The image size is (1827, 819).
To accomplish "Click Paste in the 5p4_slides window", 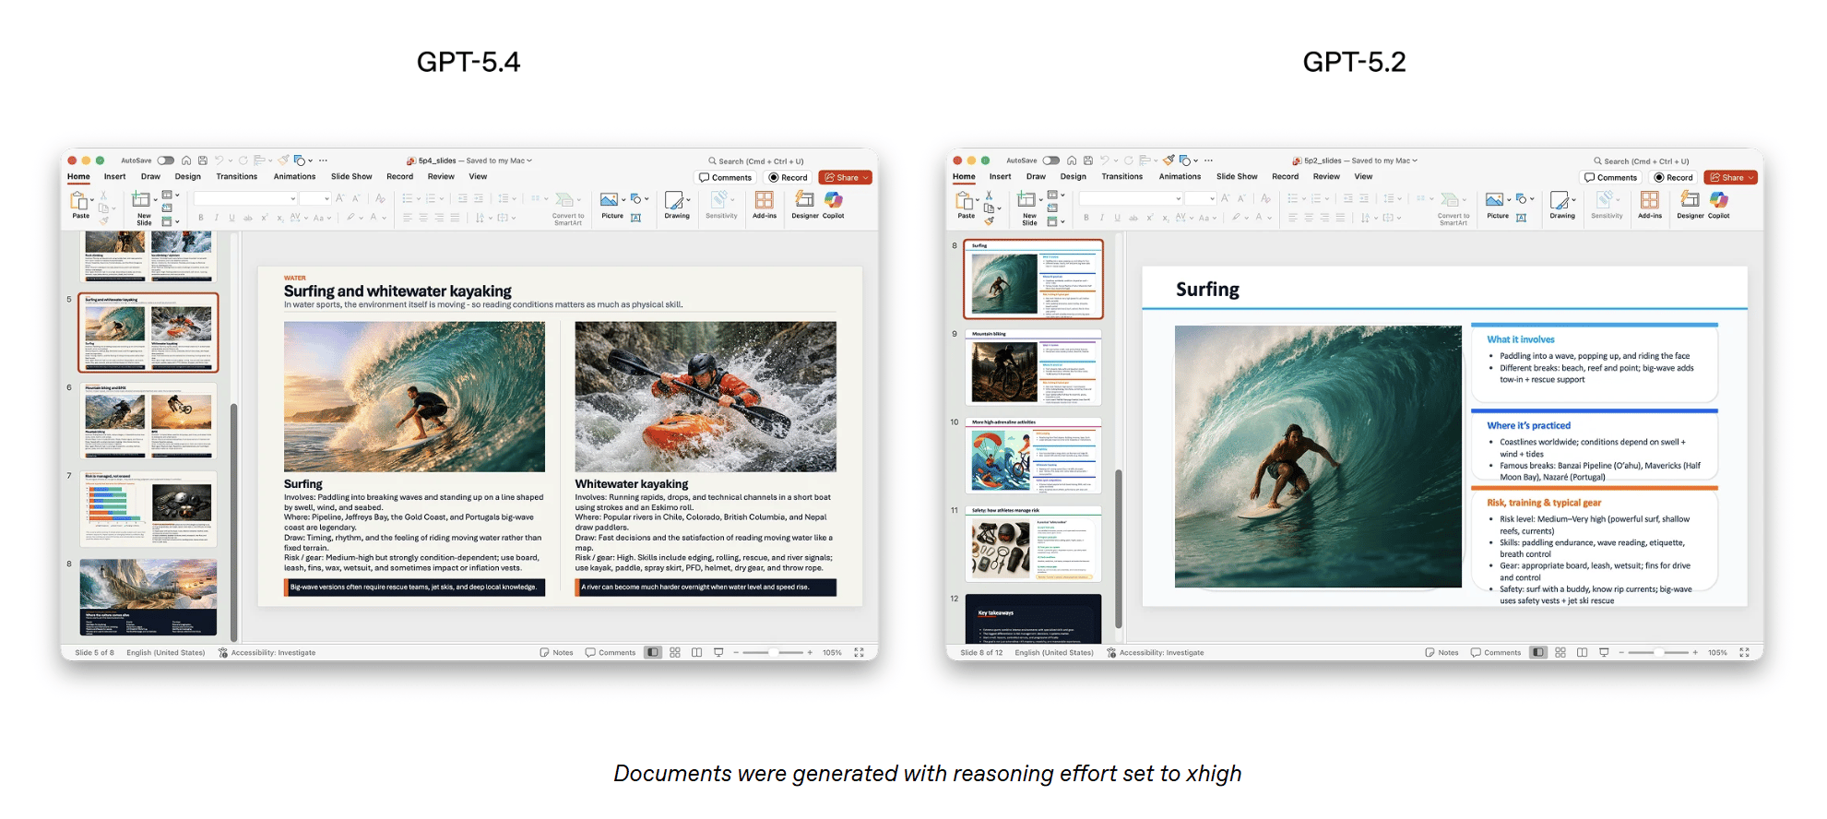I will (79, 205).
